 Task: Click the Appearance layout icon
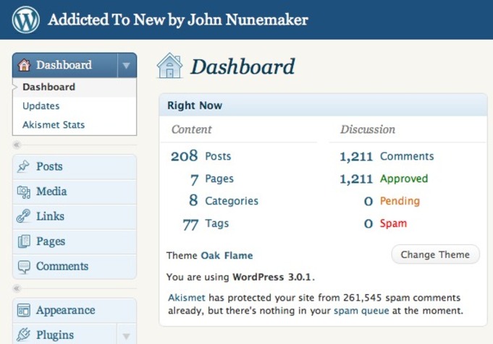24,310
